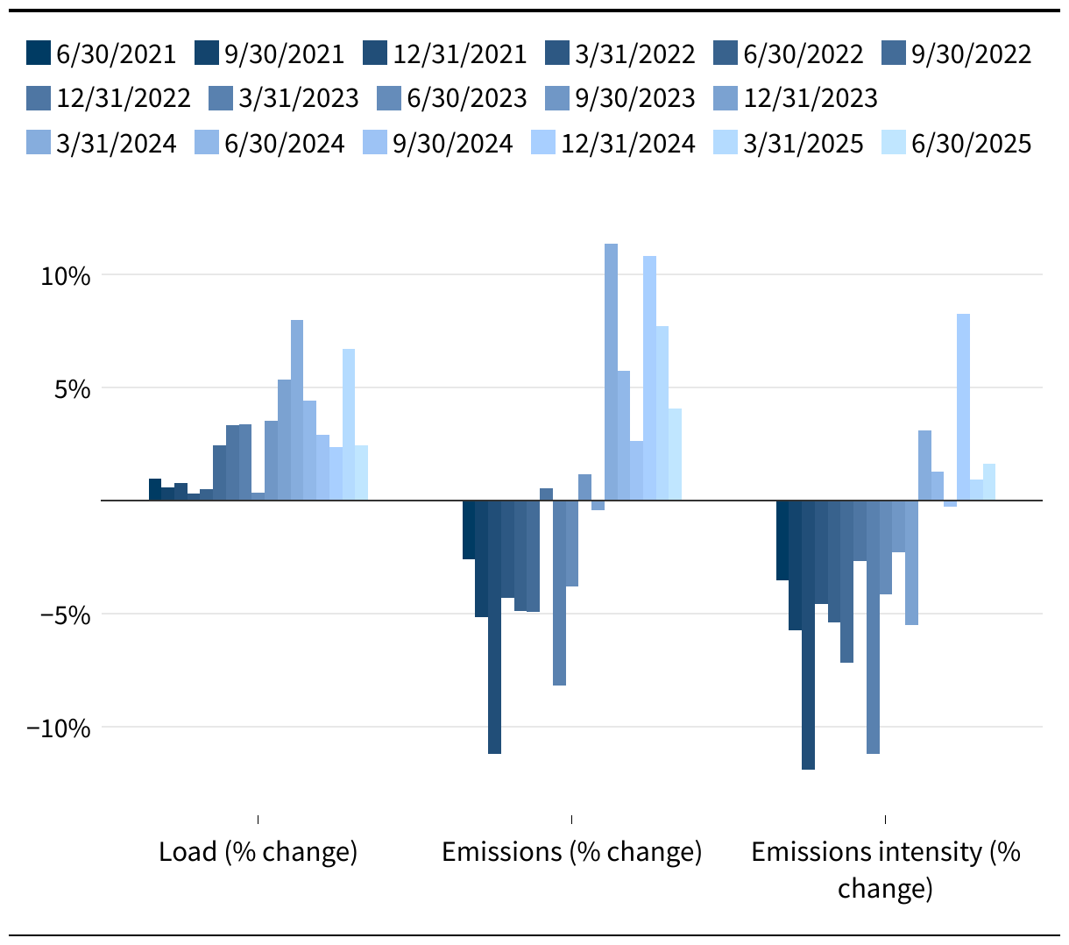Select the 3/31/2025 legend entry

coord(789,143)
